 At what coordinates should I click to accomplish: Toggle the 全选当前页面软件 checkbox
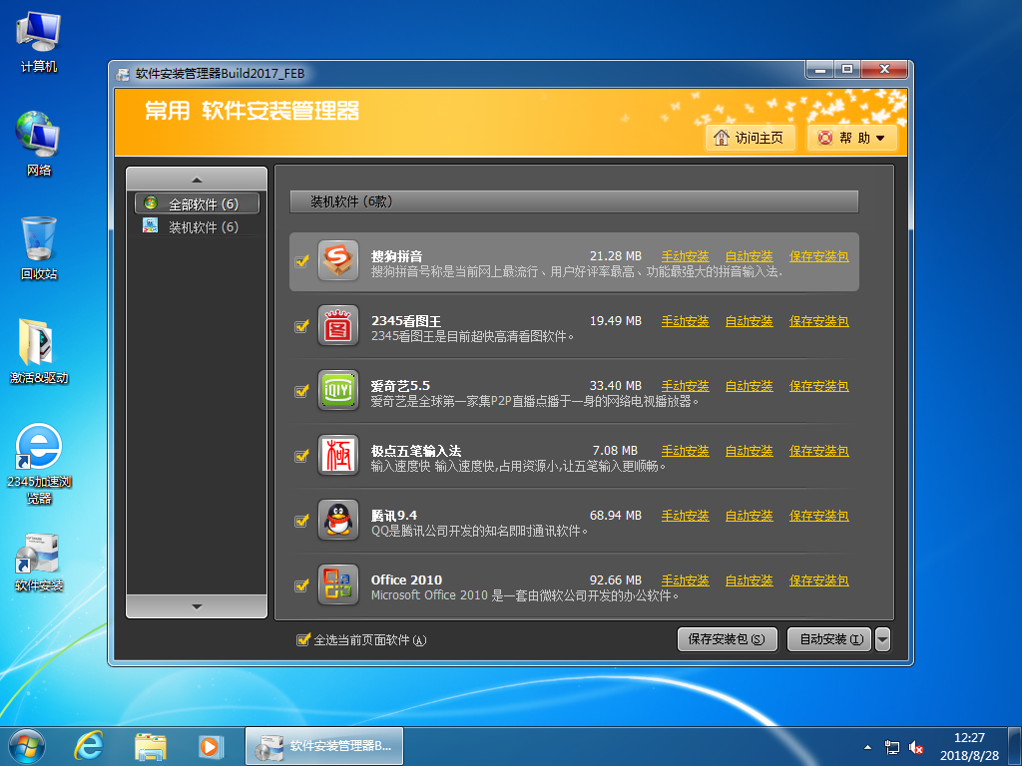click(x=303, y=639)
